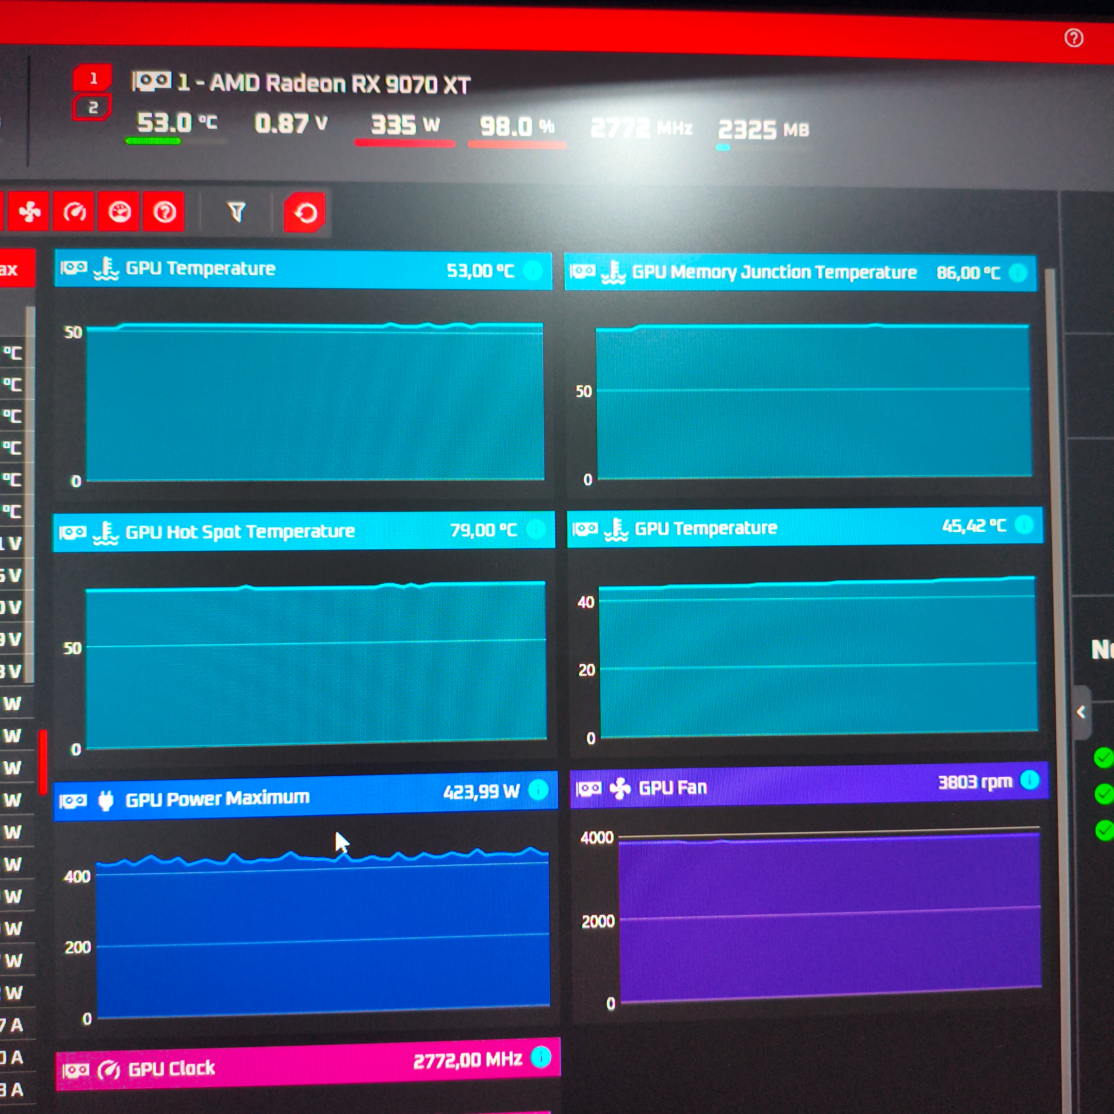Click the 53.0 °C summary reading
Screen dimensions: 1114x1114
pos(176,122)
